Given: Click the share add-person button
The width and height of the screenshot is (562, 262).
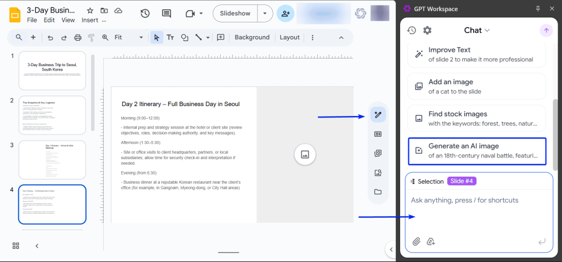Looking at the screenshot, I should 285,14.
